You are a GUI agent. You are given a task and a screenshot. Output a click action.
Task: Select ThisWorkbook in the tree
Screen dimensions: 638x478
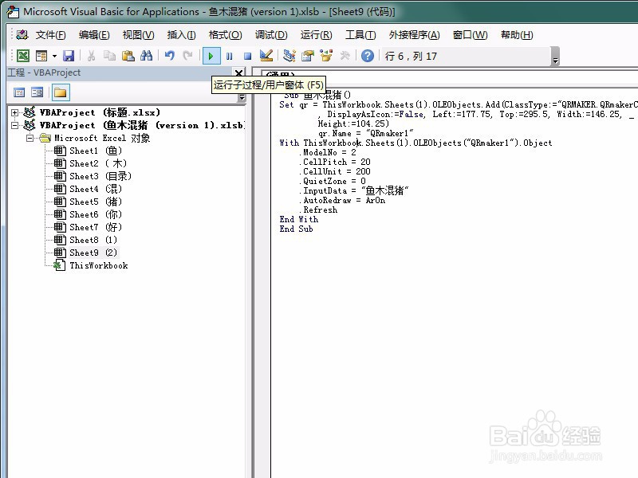tap(98, 265)
